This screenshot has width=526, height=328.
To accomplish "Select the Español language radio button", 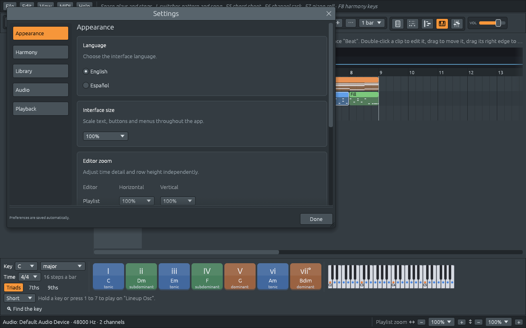I will 86,85.
